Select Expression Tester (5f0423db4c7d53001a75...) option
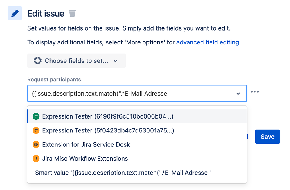Image resolution: width=290 pixels, height=190 pixels. (x=108, y=130)
